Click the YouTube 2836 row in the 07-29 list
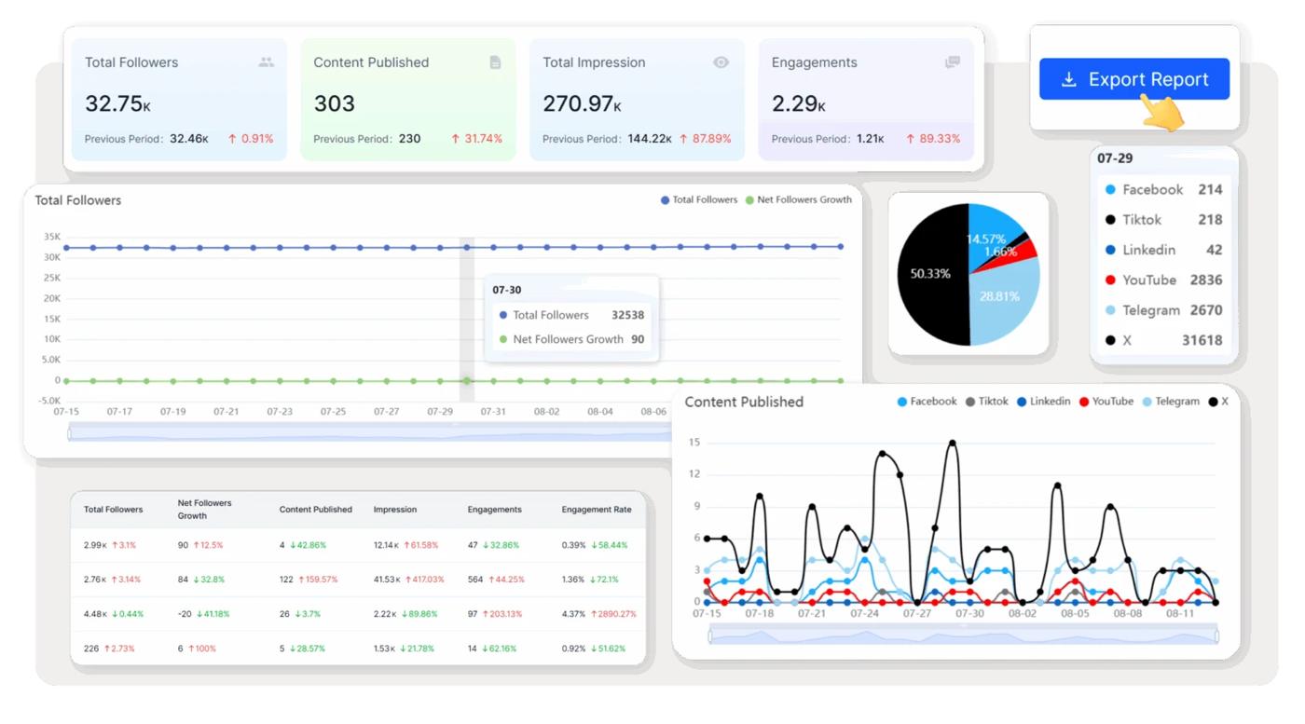1305x724 pixels. 1163,280
